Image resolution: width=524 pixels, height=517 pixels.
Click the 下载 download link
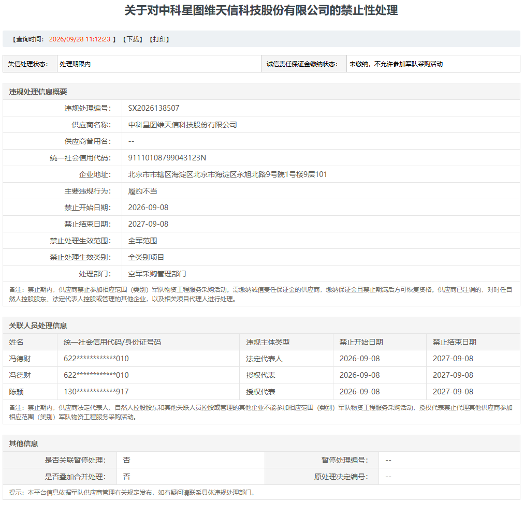coord(133,39)
